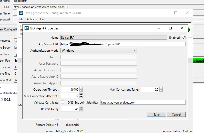Open the Help menu

coord(43,19)
